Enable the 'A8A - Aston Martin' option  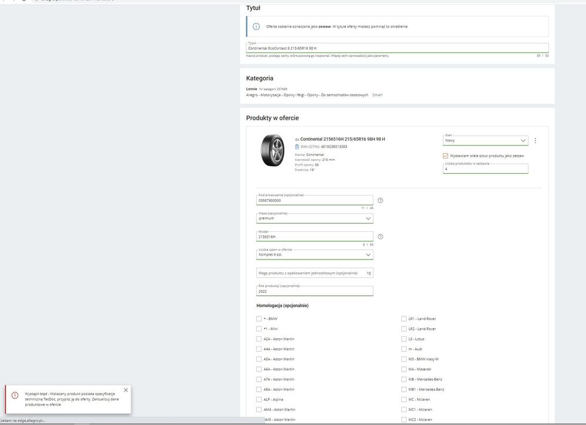(259, 389)
